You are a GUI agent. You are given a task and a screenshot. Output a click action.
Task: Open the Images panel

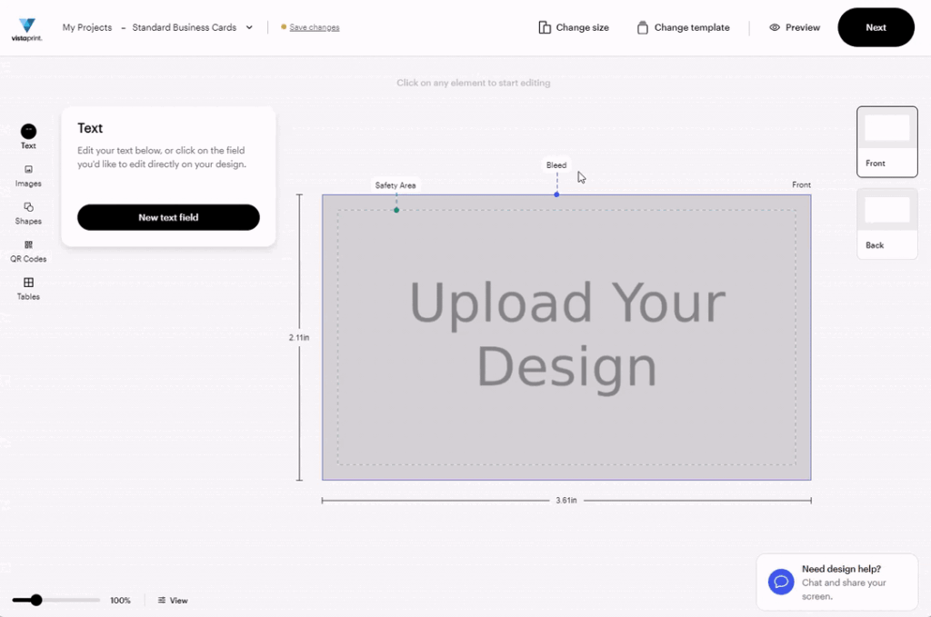pyautogui.click(x=28, y=176)
